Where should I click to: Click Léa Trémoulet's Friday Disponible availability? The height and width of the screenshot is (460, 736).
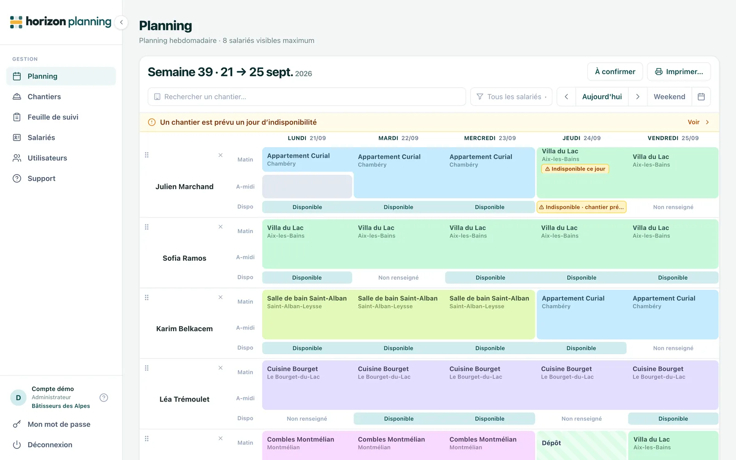[x=673, y=419]
